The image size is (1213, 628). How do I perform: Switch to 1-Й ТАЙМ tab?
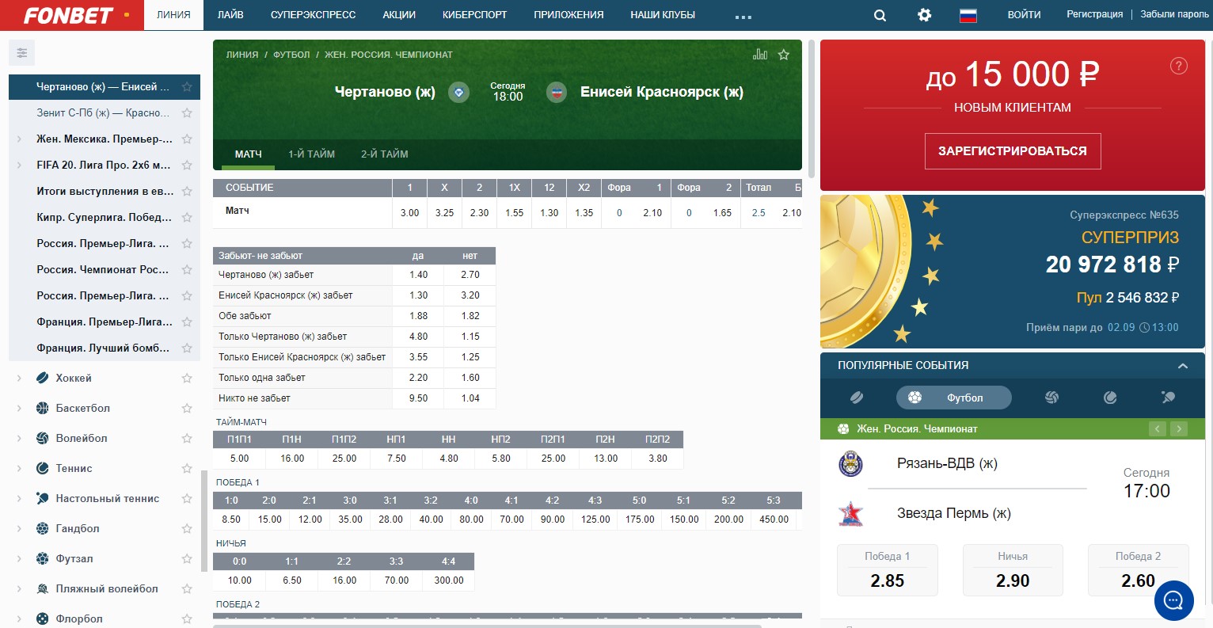311,154
